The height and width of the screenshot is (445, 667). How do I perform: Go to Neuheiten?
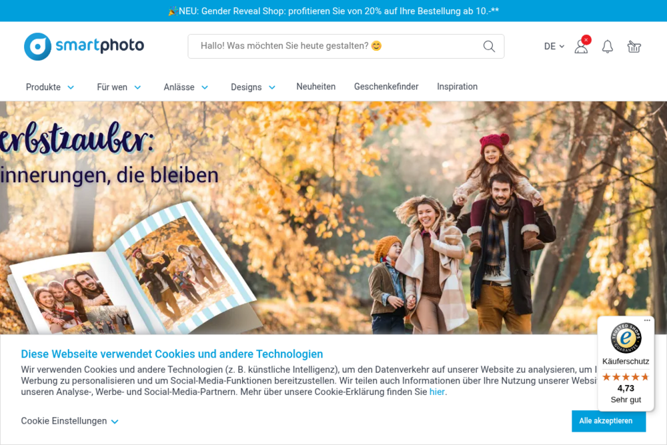pyautogui.click(x=315, y=87)
